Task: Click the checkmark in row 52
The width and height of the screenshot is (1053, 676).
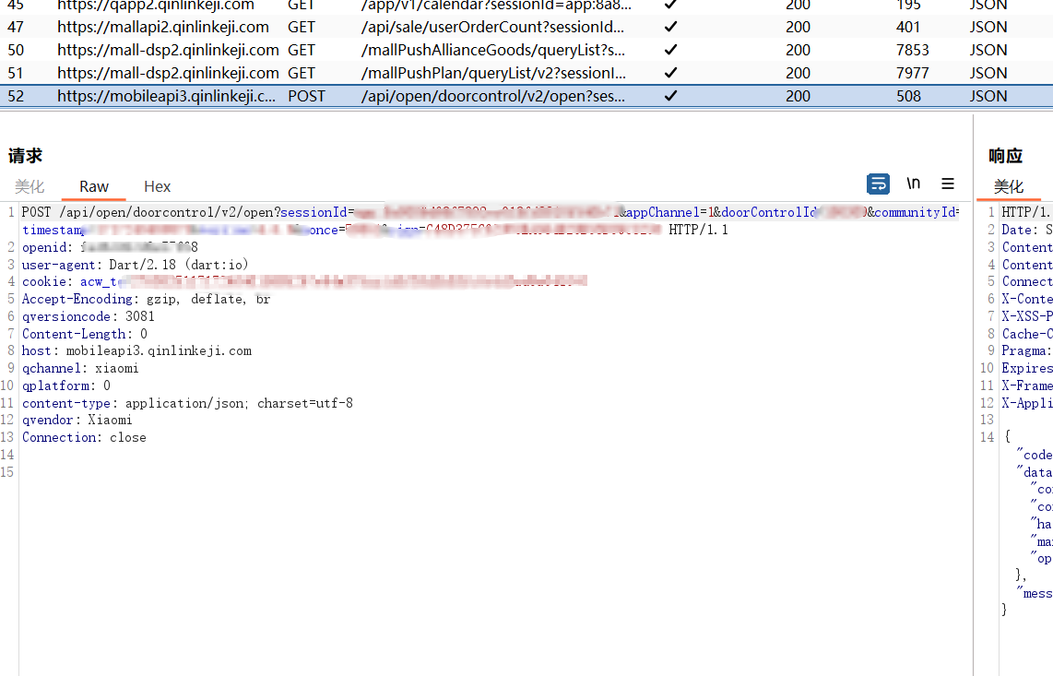Action: [x=671, y=96]
